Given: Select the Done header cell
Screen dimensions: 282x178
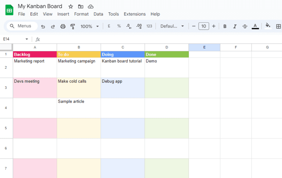Looking at the screenshot, I should point(167,54).
